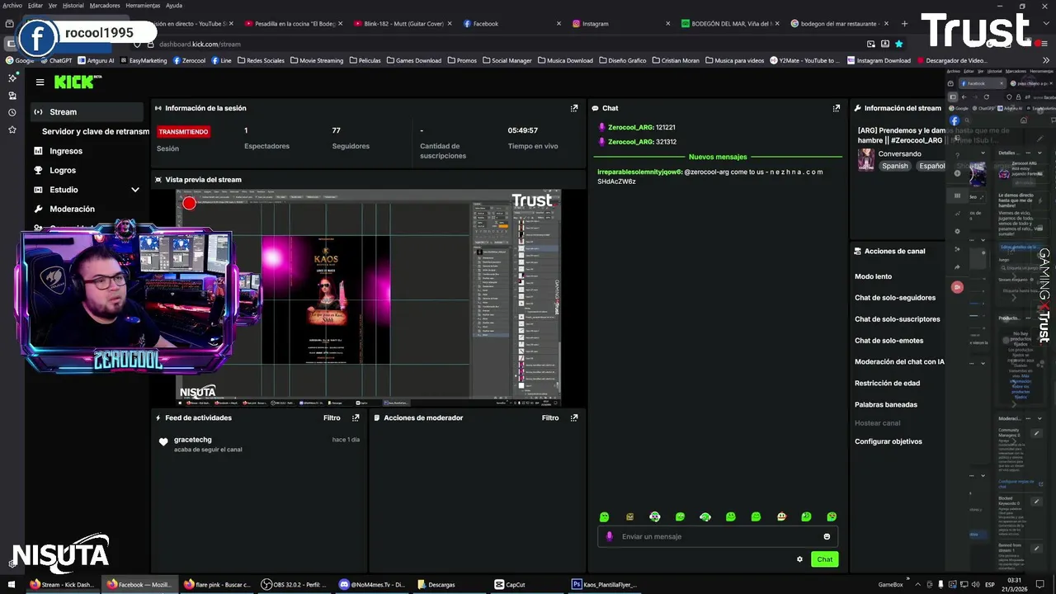Close the Instagram tab
The width and height of the screenshot is (1056, 594).
(x=667, y=24)
